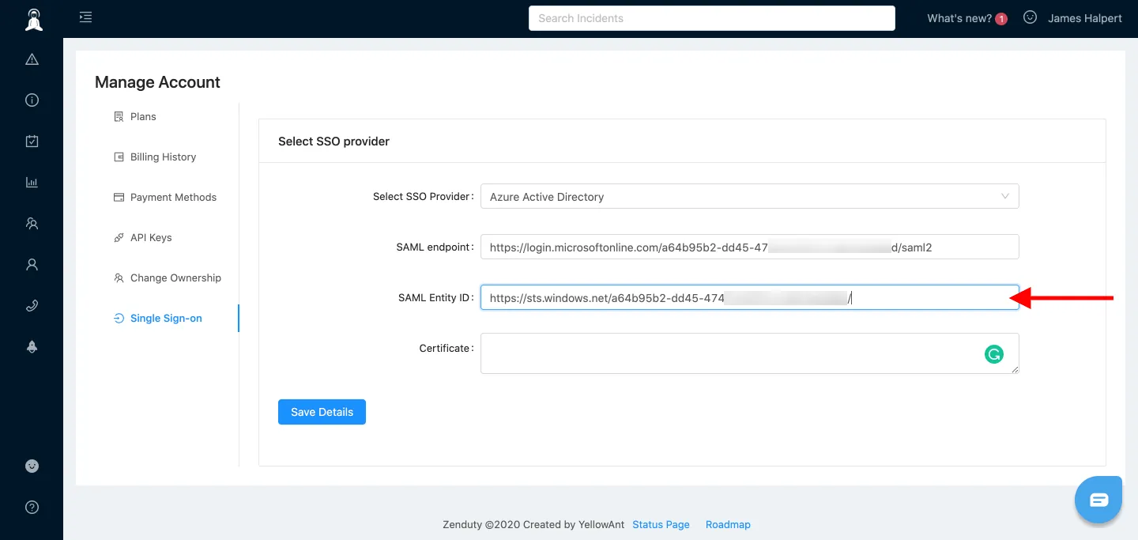Open the info circle sidebar icon

[x=32, y=100]
